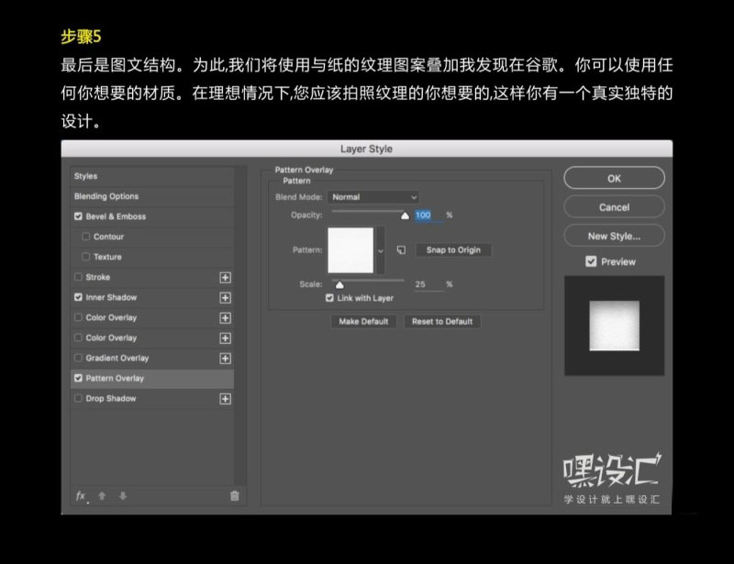The height and width of the screenshot is (564, 734).
Task: Move the selected effect down with the arrow icon
Action: point(123,495)
